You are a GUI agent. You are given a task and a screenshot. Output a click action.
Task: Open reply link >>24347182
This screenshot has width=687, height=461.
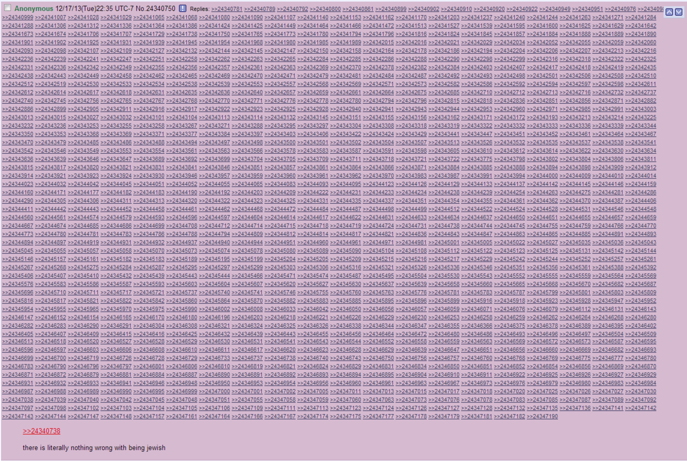point(509,417)
